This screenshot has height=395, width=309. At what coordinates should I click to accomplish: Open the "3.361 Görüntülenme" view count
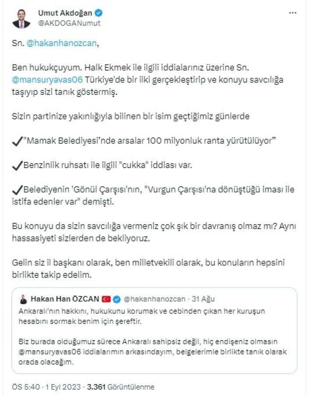pyautogui.click(x=121, y=387)
